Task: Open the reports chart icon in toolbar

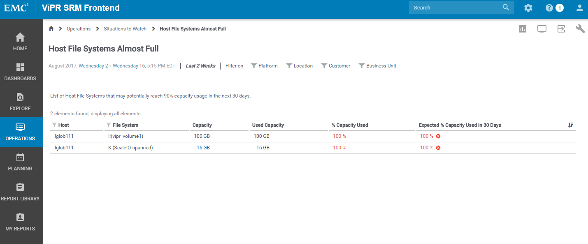Action: 522,28
